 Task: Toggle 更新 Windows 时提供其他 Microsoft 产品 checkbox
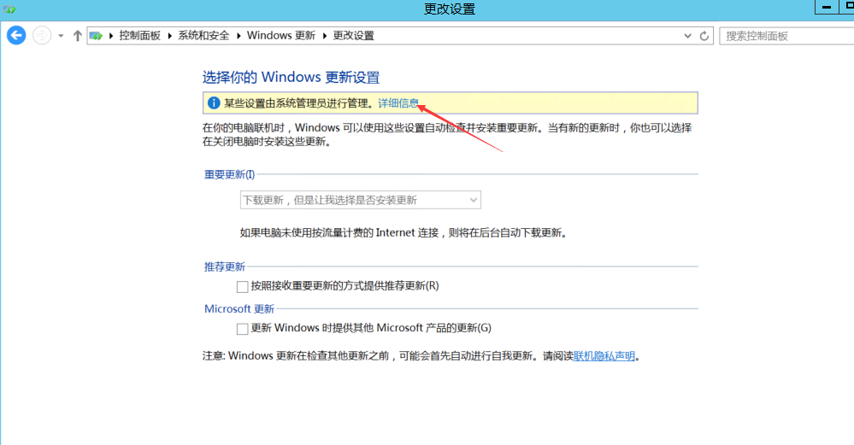pos(243,329)
